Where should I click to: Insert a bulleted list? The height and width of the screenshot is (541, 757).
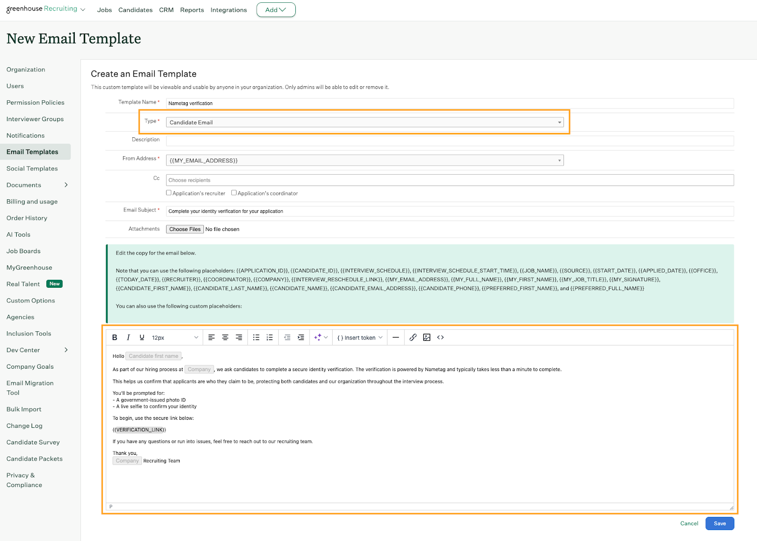(x=256, y=337)
